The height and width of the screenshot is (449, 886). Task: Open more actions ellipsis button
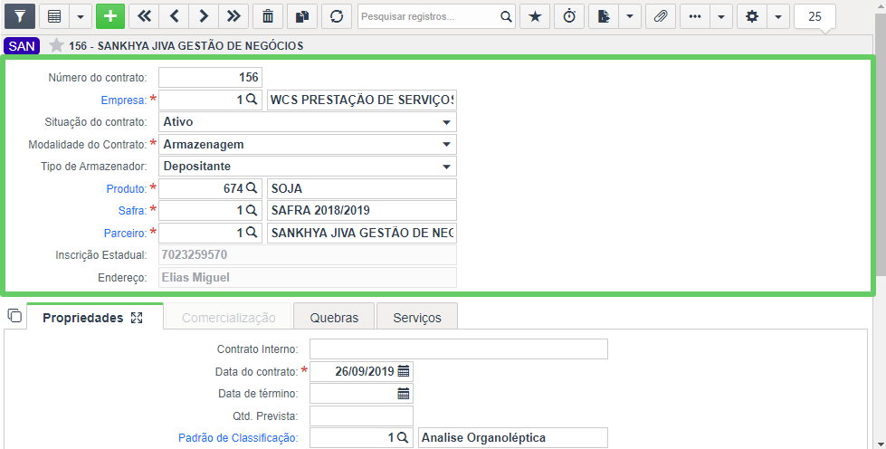pos(695,16)
